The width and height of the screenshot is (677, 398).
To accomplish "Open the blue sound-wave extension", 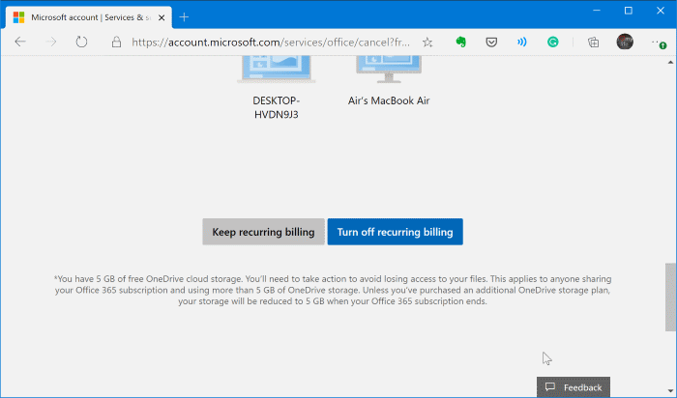I will click(x=522, y=42).
